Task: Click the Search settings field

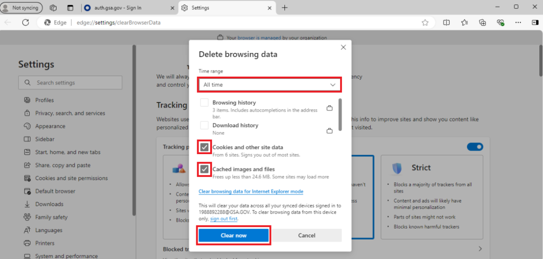Action: (71, 83)
